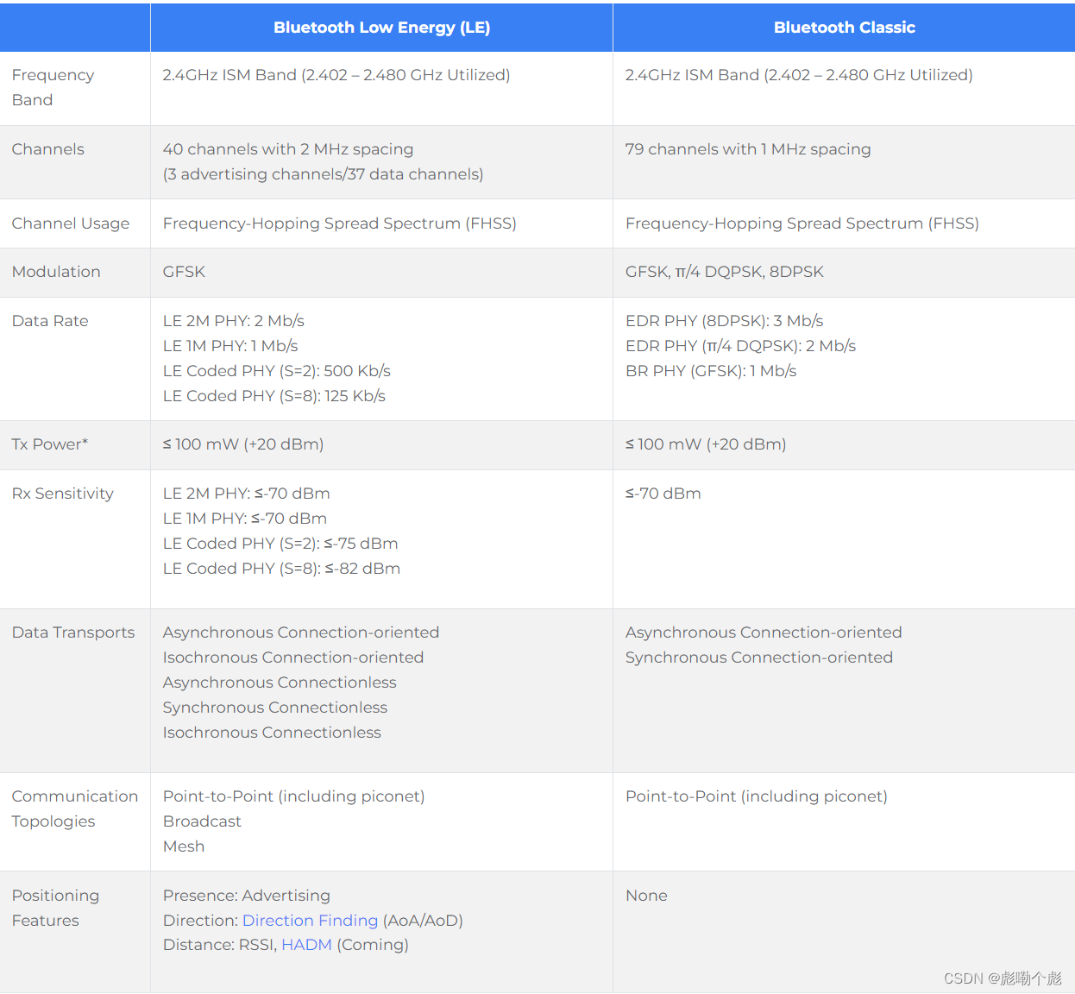Select LE column 'Asynchronous Connection-oriented' line

[301, 632]
